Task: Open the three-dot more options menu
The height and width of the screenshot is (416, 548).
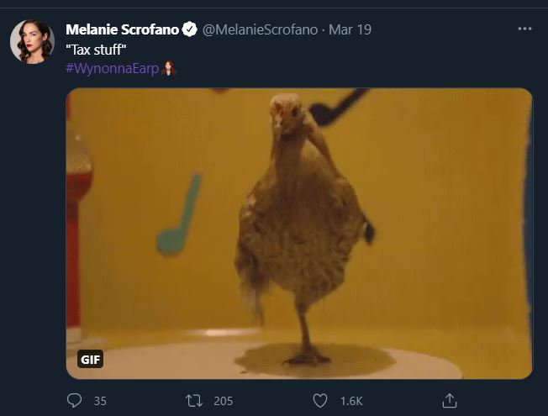Action: (525, 29)
